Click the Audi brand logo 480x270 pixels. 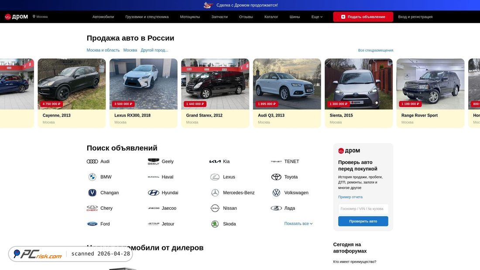[92, 161]
